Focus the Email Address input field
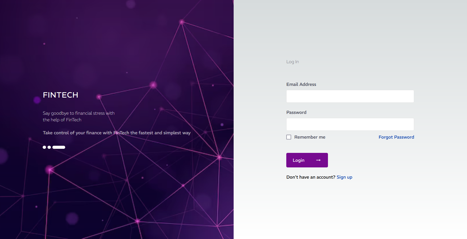 click(x=350, y=96)
